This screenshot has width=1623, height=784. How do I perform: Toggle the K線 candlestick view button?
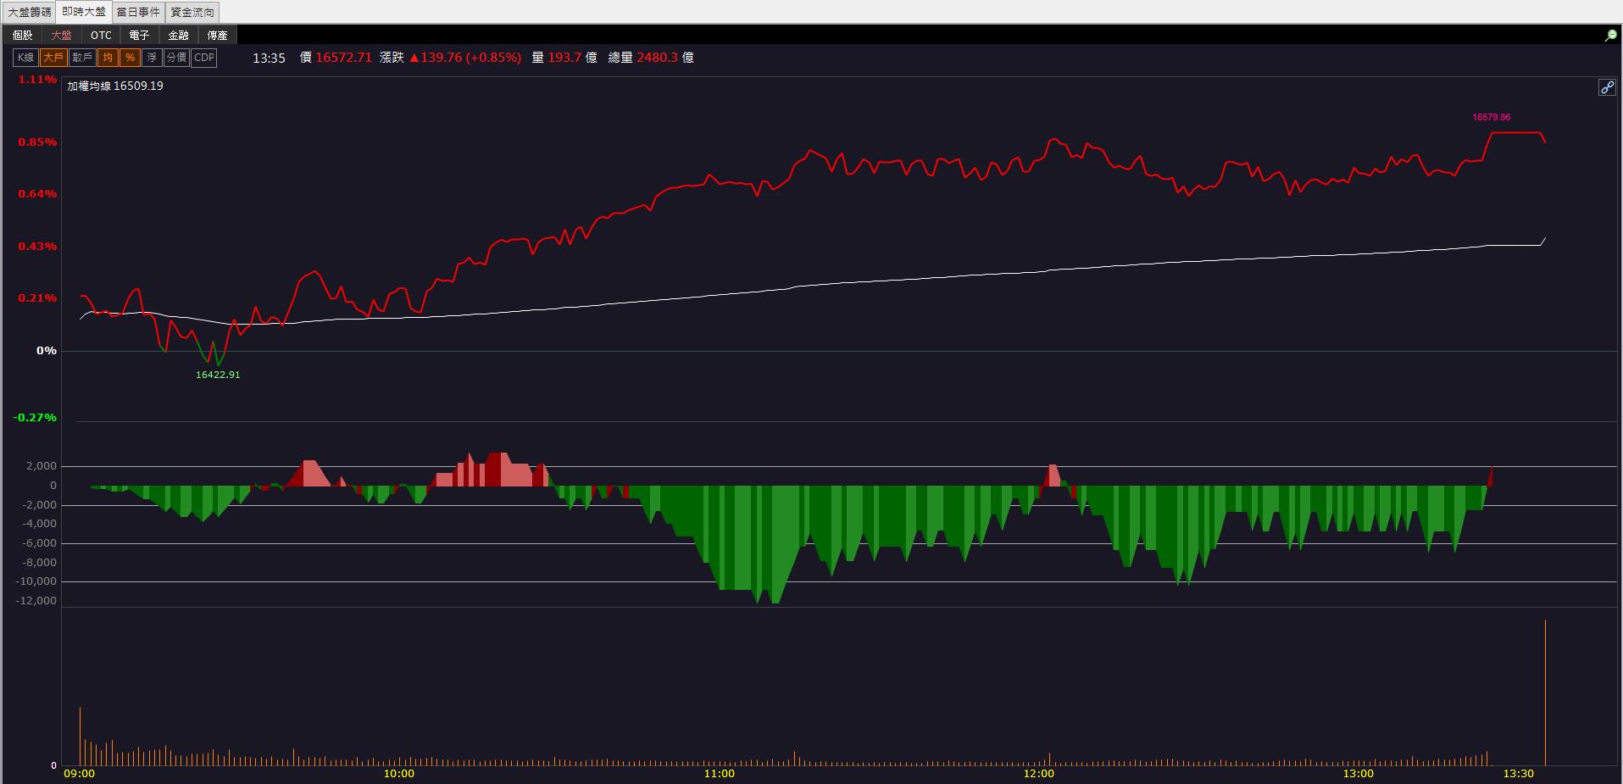click(25, 58)
